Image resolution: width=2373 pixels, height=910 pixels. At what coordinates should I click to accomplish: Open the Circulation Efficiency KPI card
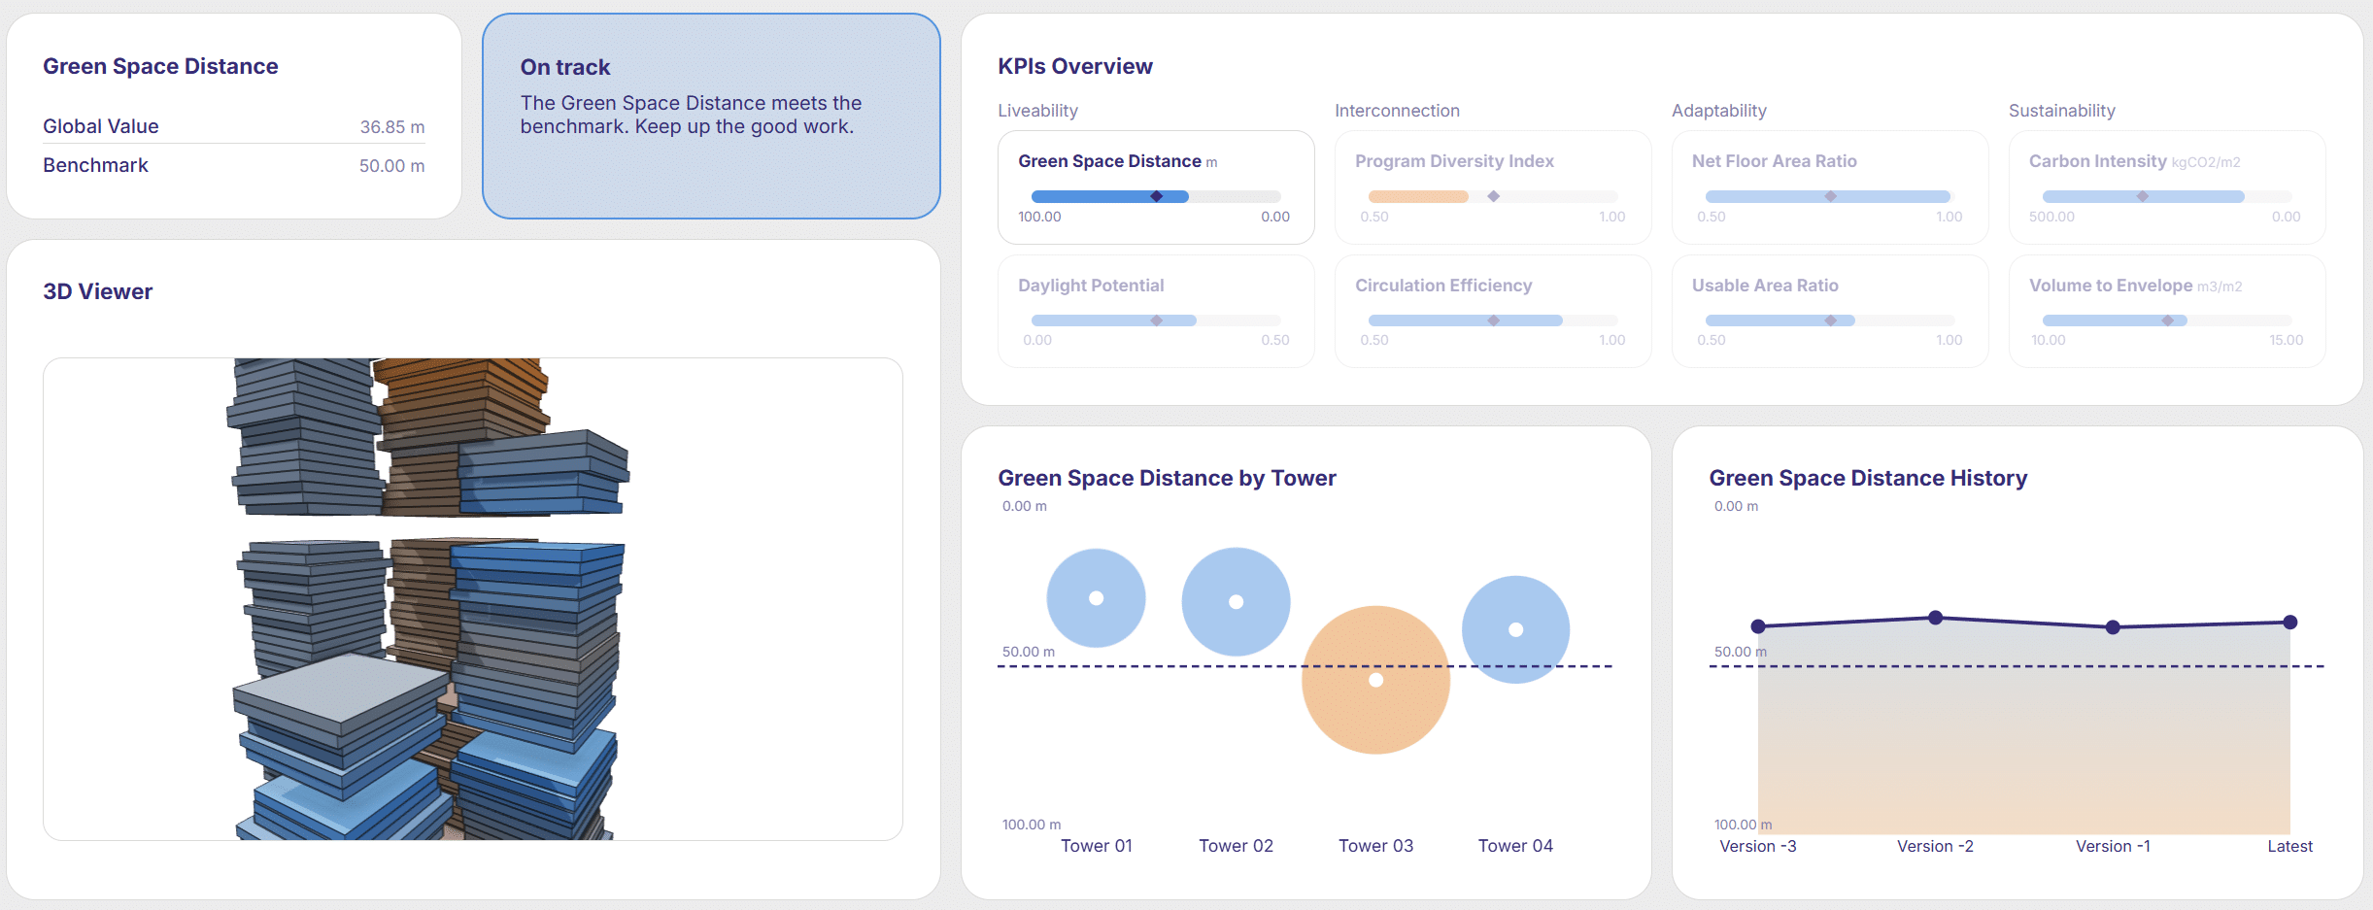point(1492,311)
